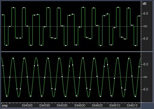Image resolution: width=154 pixels, height=109 pixels.
Task: Click lower -6.0 mark on top channel scale
Action: [x=145, y=39]
